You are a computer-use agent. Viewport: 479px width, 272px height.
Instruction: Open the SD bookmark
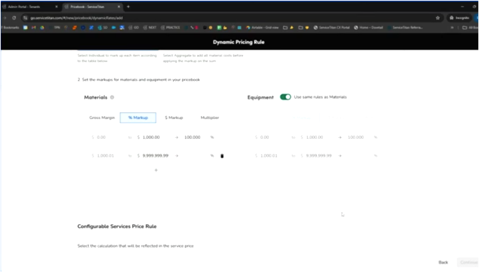tap(103, 28)
